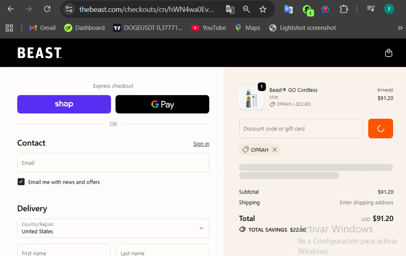Click the Subtotal label
Viewport: 406px width, 256px height.
tap(249, 192)
